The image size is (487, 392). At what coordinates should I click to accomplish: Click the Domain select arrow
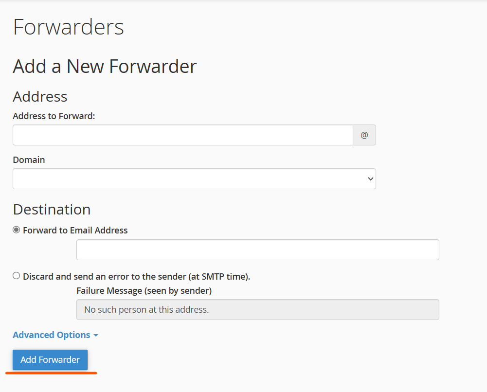tap(369, 178)
